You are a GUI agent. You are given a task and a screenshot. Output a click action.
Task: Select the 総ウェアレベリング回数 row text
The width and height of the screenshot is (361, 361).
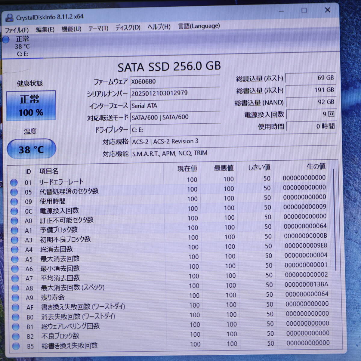point(70,326)
